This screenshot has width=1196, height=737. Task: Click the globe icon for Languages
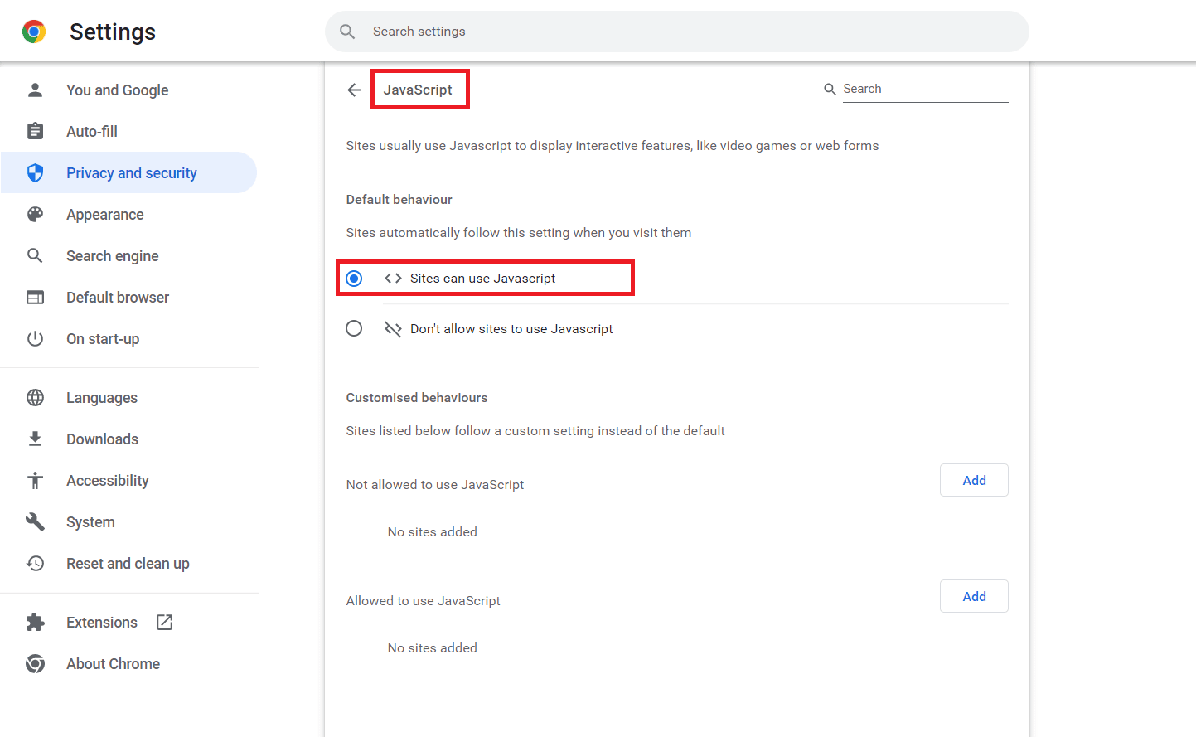point(35,397)
